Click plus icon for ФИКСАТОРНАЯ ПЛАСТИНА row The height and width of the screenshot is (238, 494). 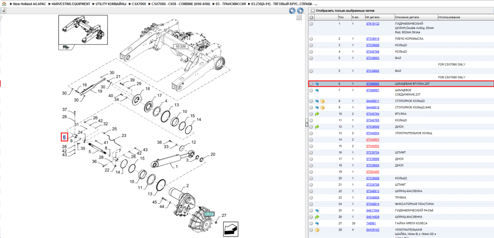coord(311,204)
